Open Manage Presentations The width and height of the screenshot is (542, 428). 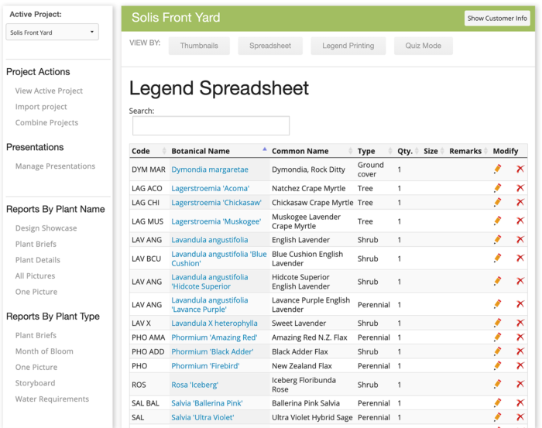point(55,166)
